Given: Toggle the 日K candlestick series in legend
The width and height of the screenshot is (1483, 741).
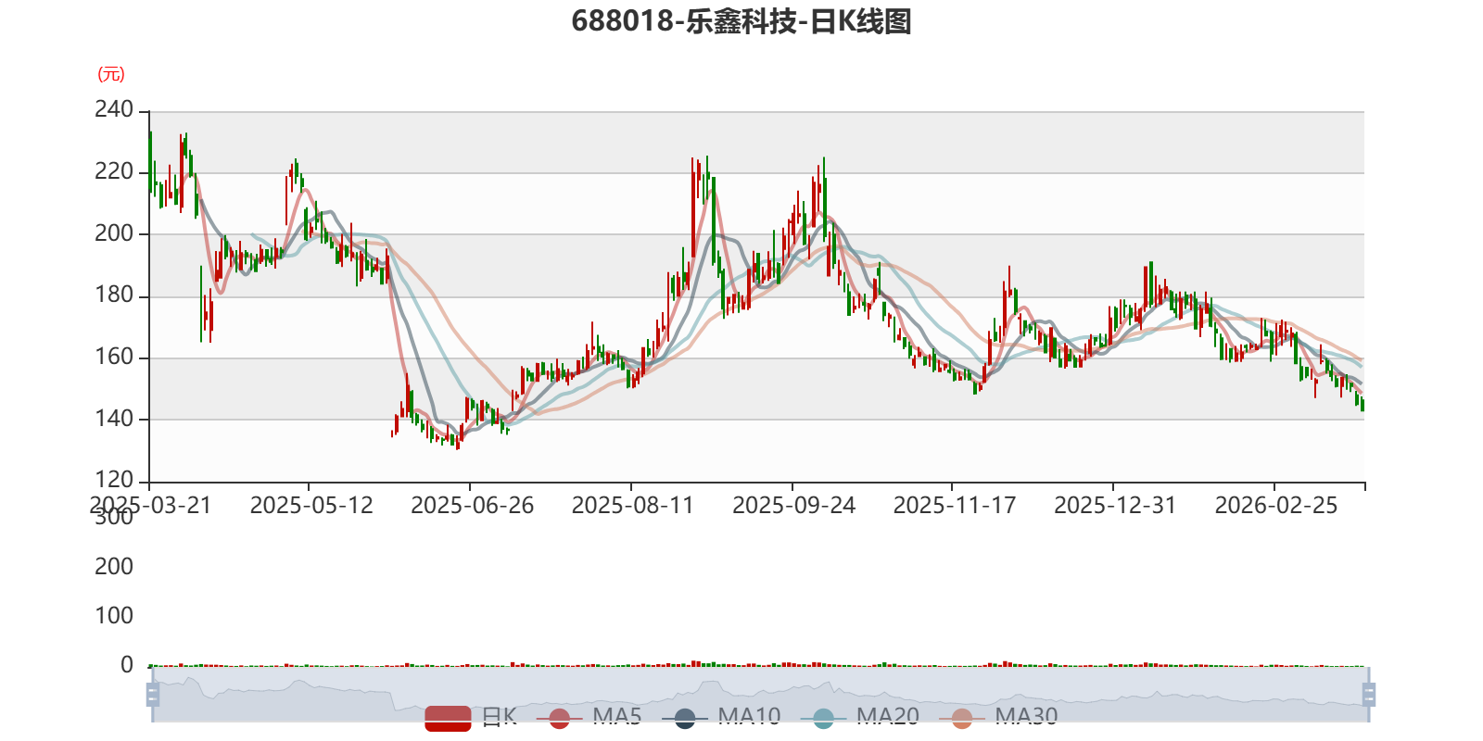Looking at the screenshot, I should click(x=471, y=717).
